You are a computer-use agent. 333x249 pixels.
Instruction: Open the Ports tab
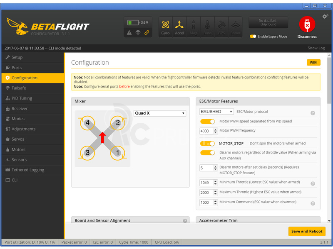pyautogui.click(x=32, y=68)
